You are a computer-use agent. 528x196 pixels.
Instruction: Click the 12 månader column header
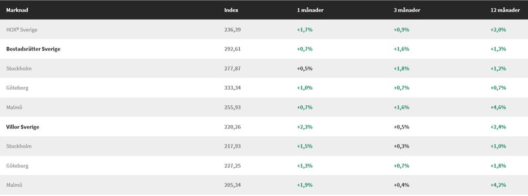(505, 10)
